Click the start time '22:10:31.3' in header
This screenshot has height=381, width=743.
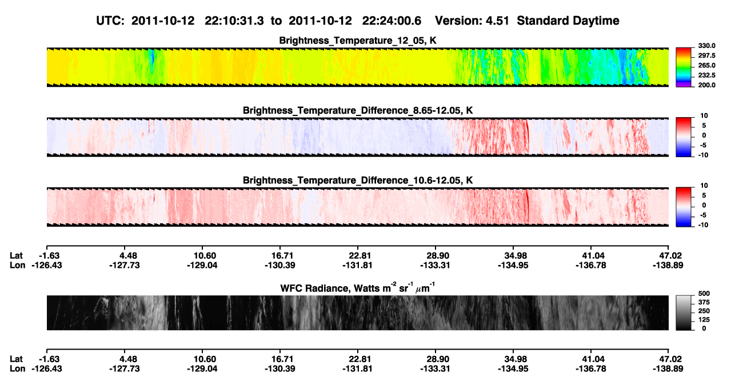(x=234, y=21)
